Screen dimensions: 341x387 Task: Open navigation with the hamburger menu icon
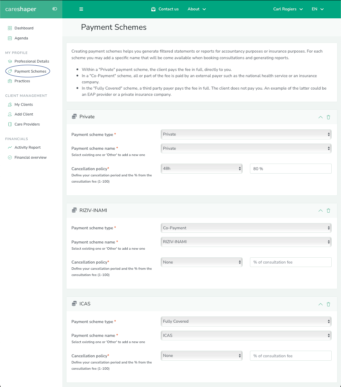(81, 9)
